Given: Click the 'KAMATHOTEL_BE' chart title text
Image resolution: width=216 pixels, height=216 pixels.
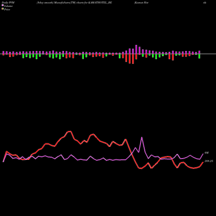Looking at the screenshot, I should pos(100,3).
